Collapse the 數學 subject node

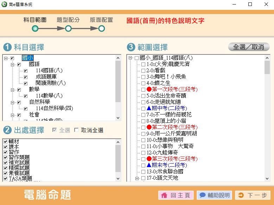point(12,90)
